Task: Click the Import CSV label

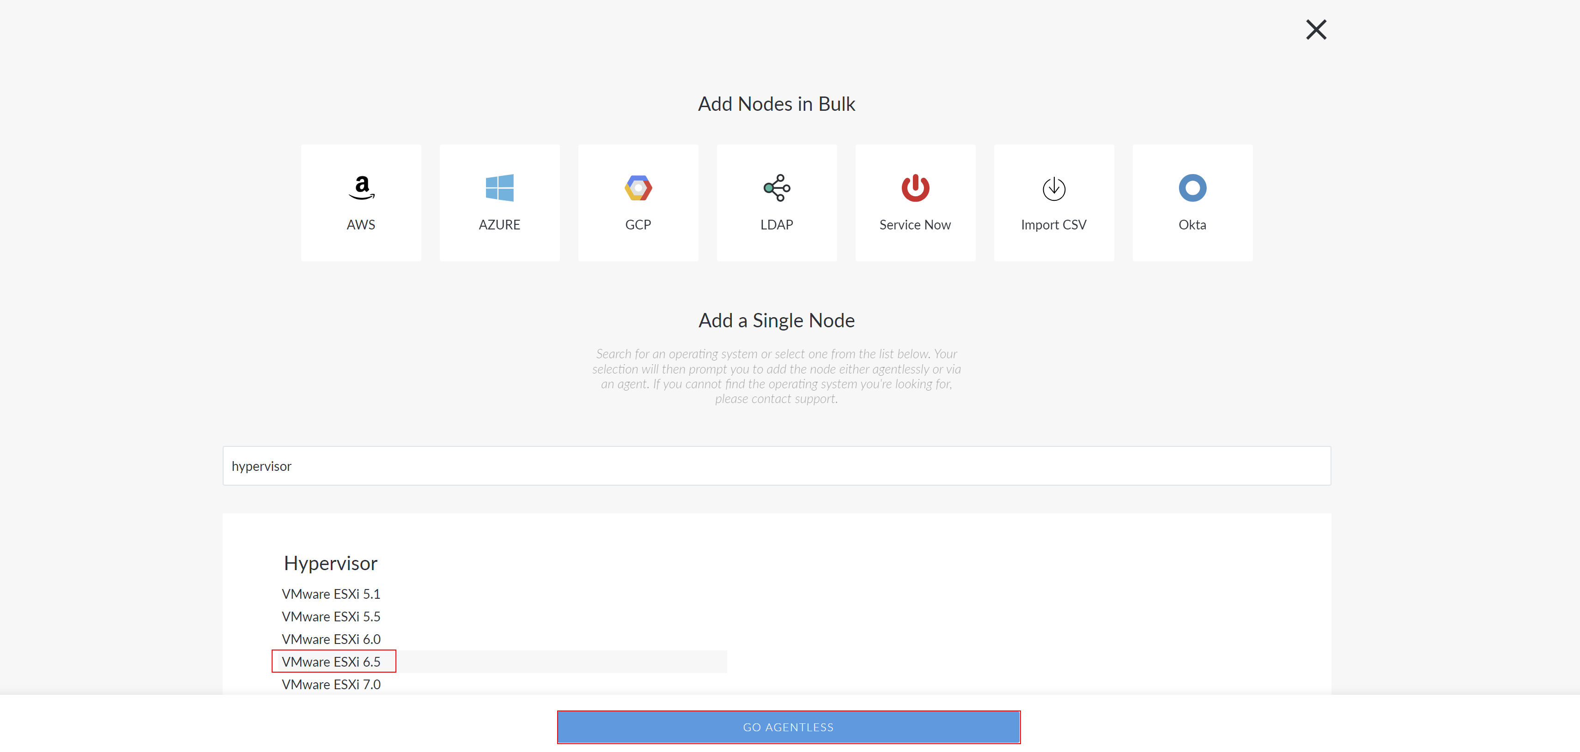Action: coord(1054,225)
